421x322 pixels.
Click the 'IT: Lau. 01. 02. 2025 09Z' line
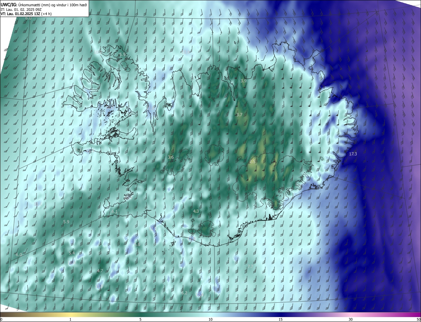[21, 9]
